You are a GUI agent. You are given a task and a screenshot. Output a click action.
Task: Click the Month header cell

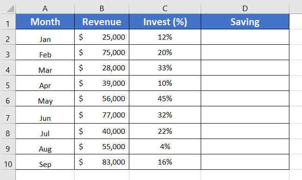(x=45, y=21)
